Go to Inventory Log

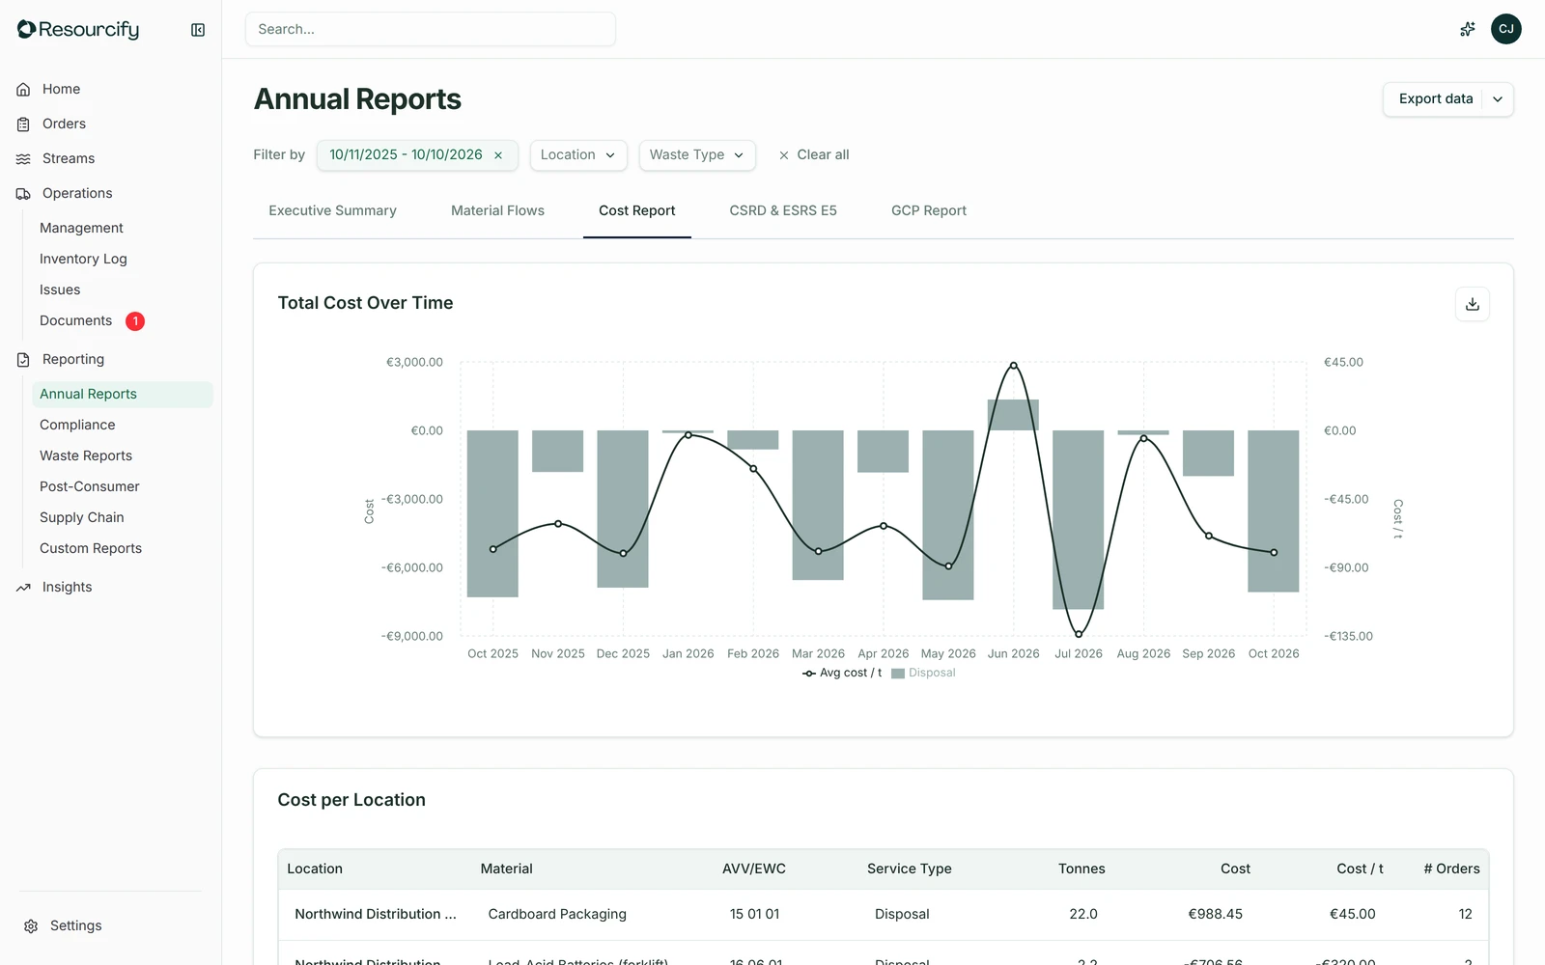click(123, 259)
